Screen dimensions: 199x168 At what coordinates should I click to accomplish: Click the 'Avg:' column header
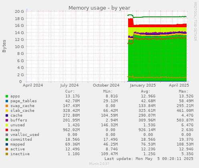pos(146,91)
